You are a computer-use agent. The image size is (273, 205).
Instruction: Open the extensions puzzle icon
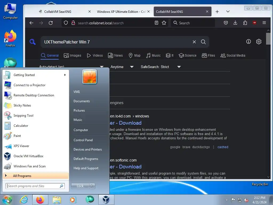click(245, 23)
